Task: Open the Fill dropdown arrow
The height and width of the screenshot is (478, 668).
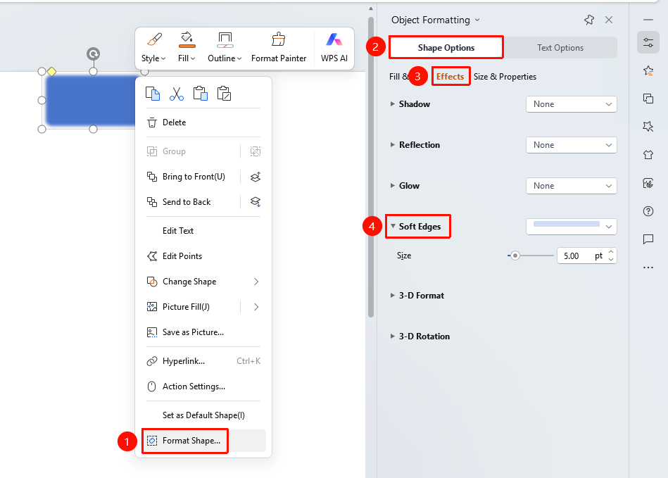Action: (x=193, y=58)
